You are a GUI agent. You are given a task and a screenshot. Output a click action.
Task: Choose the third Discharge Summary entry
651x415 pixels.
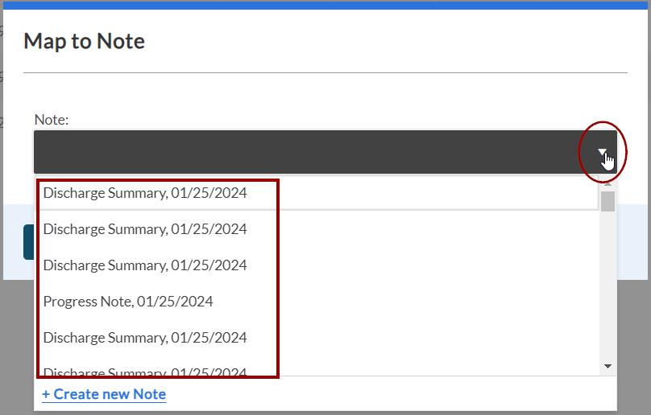(x=145, y=265)
